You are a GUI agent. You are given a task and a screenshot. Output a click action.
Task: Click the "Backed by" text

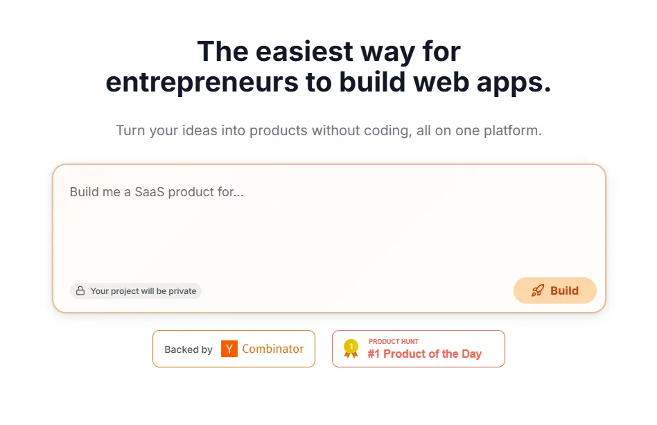tap(189, 349)
